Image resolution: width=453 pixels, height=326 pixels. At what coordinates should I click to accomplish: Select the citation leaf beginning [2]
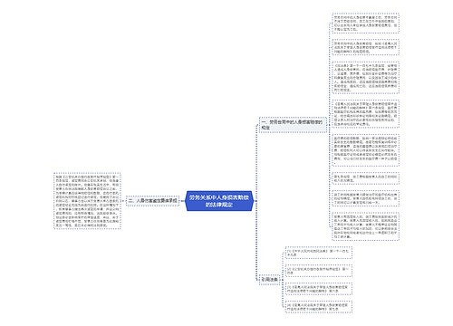[319, 271]
